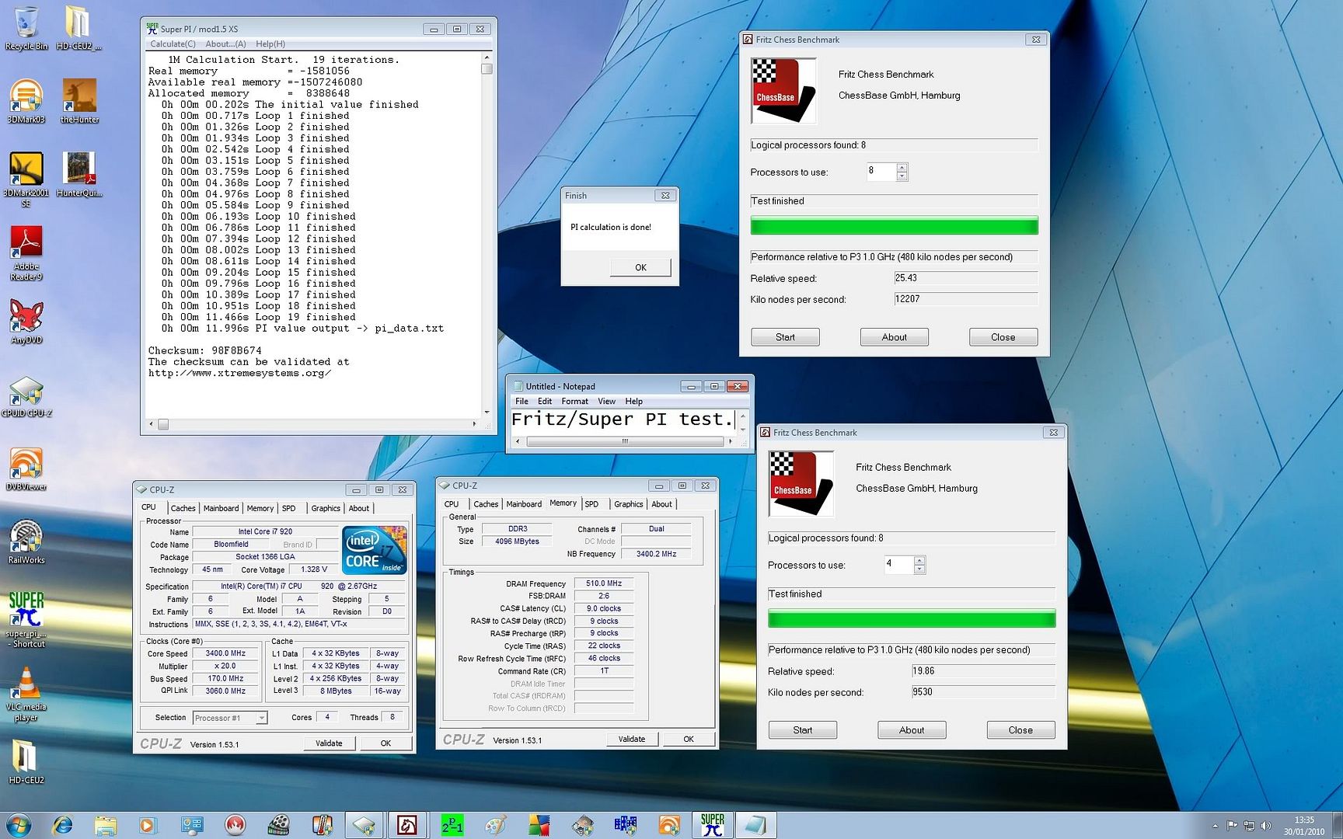Open the Edit menu in Notepad
Screen dimensions: 1343x839
coord(545,402)
